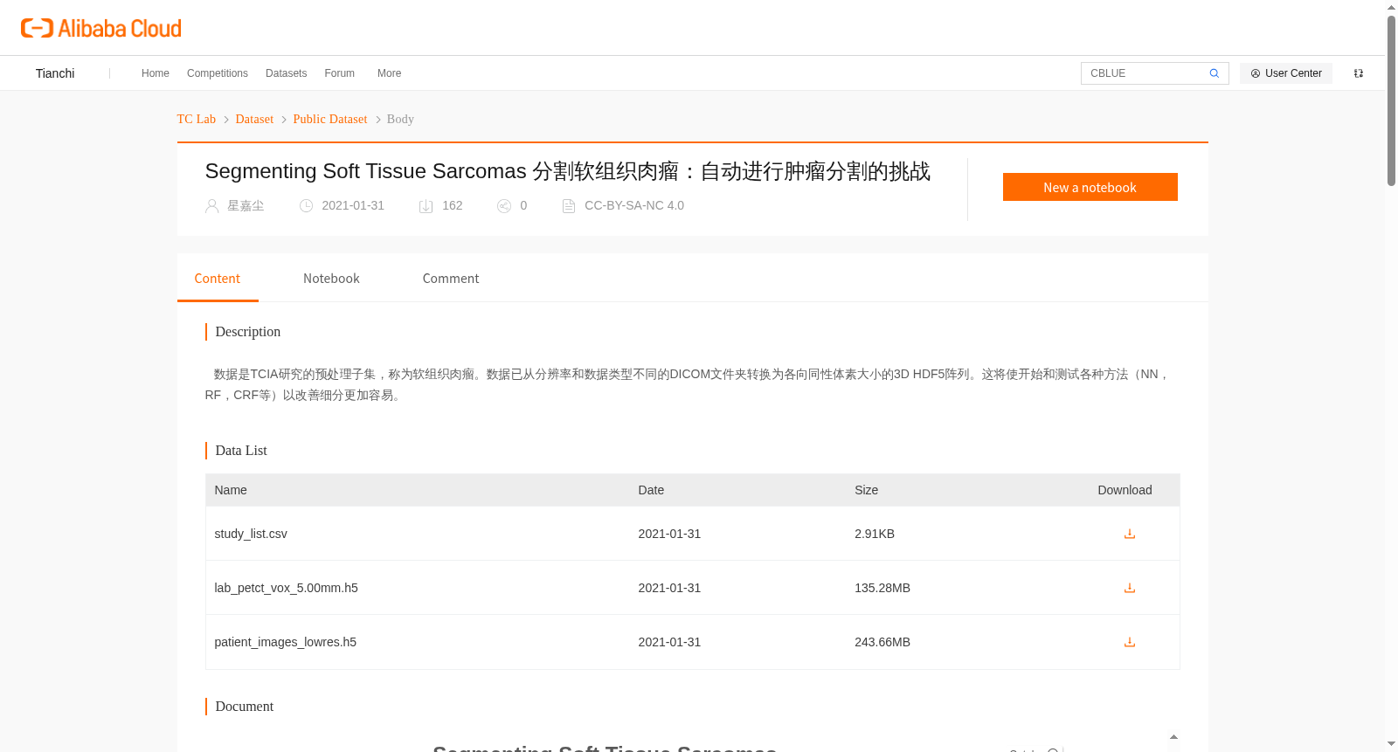Follow the Dataset breadcrumb link
This screenshot has height=752, width=1398.
[254, 119]
